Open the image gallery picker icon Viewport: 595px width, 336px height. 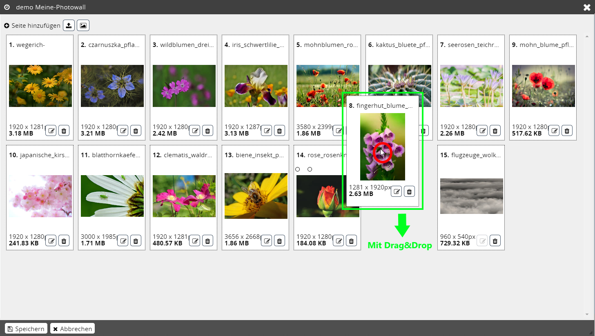pyautogui.click(x=83, y=25)
